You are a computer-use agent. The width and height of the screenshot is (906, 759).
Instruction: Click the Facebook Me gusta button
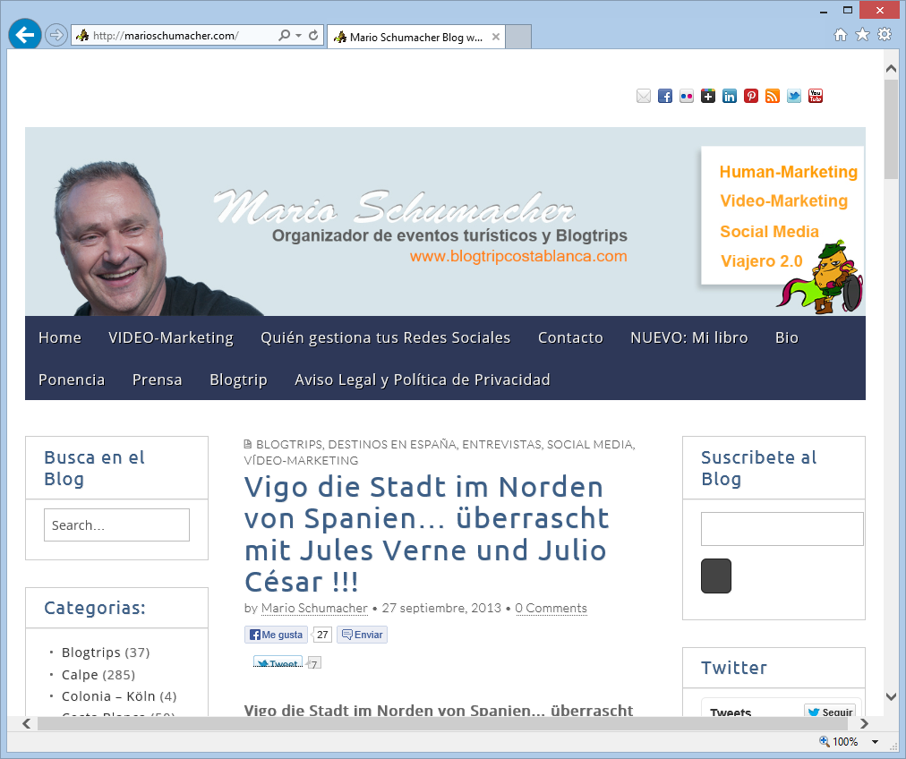(277, 635)
